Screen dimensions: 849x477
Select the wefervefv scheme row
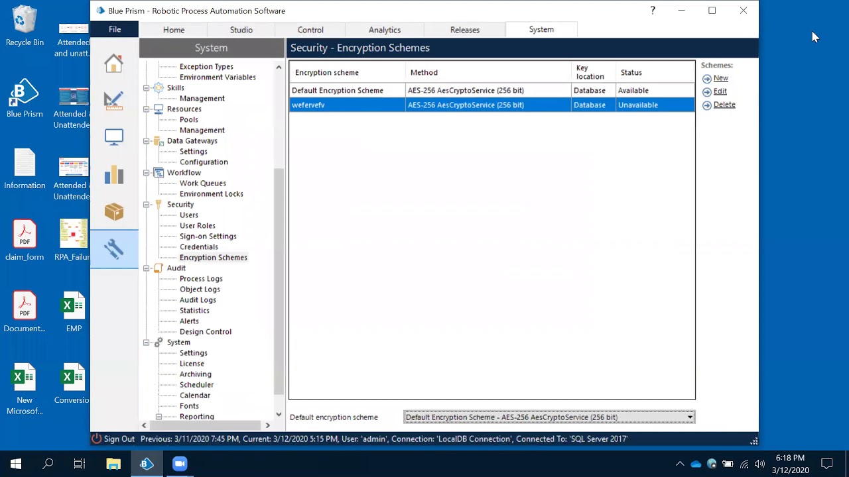point(491,105)
